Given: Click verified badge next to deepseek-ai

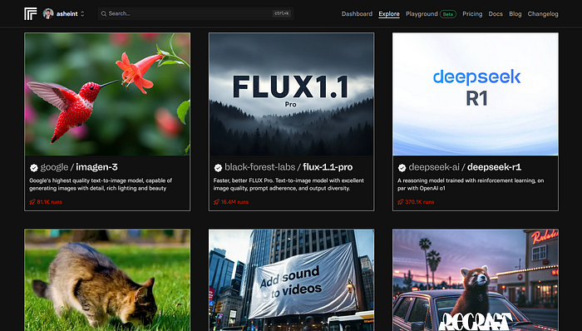Looking at the screenshot, I should click(x=402, y=168).
